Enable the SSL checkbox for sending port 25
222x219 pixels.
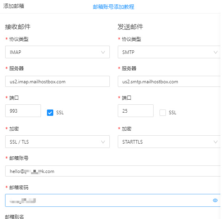click(163, 113)
